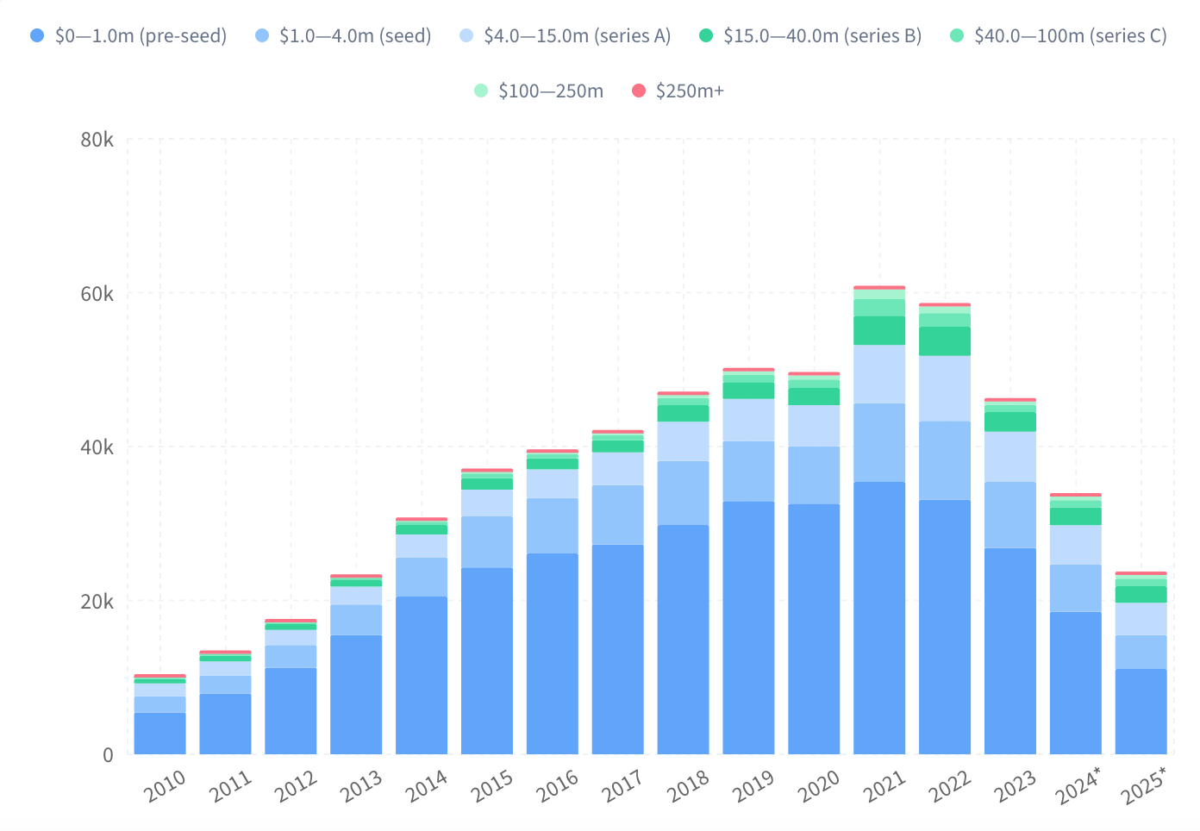The width and height of the screenshot is (1200, 831).
Task: Click the 2018 x-axis year label
Action: click(x=688, y=784)
